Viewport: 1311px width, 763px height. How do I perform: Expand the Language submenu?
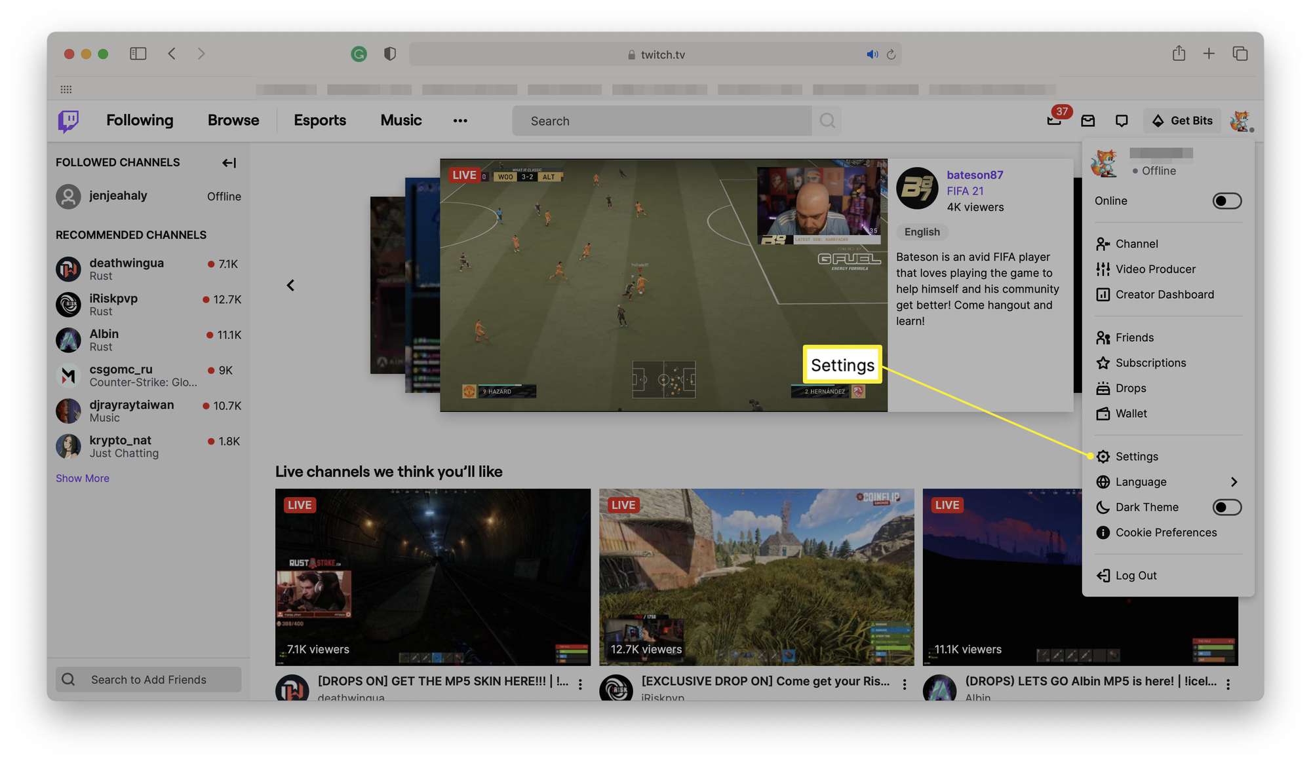[x=1168, y=482]
